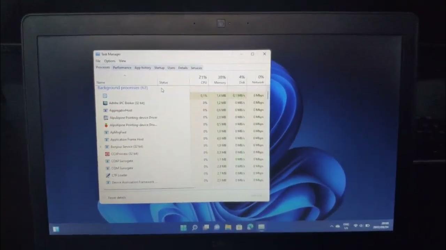Open the Widgets icon at taskbar left
Viewport: 446px width, 250px height.
click(x=56, y=229)
